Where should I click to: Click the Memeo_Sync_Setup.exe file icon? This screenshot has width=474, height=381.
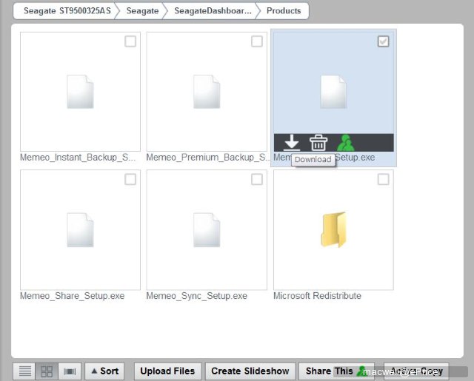pyautogui.click(x=207, y=230)
